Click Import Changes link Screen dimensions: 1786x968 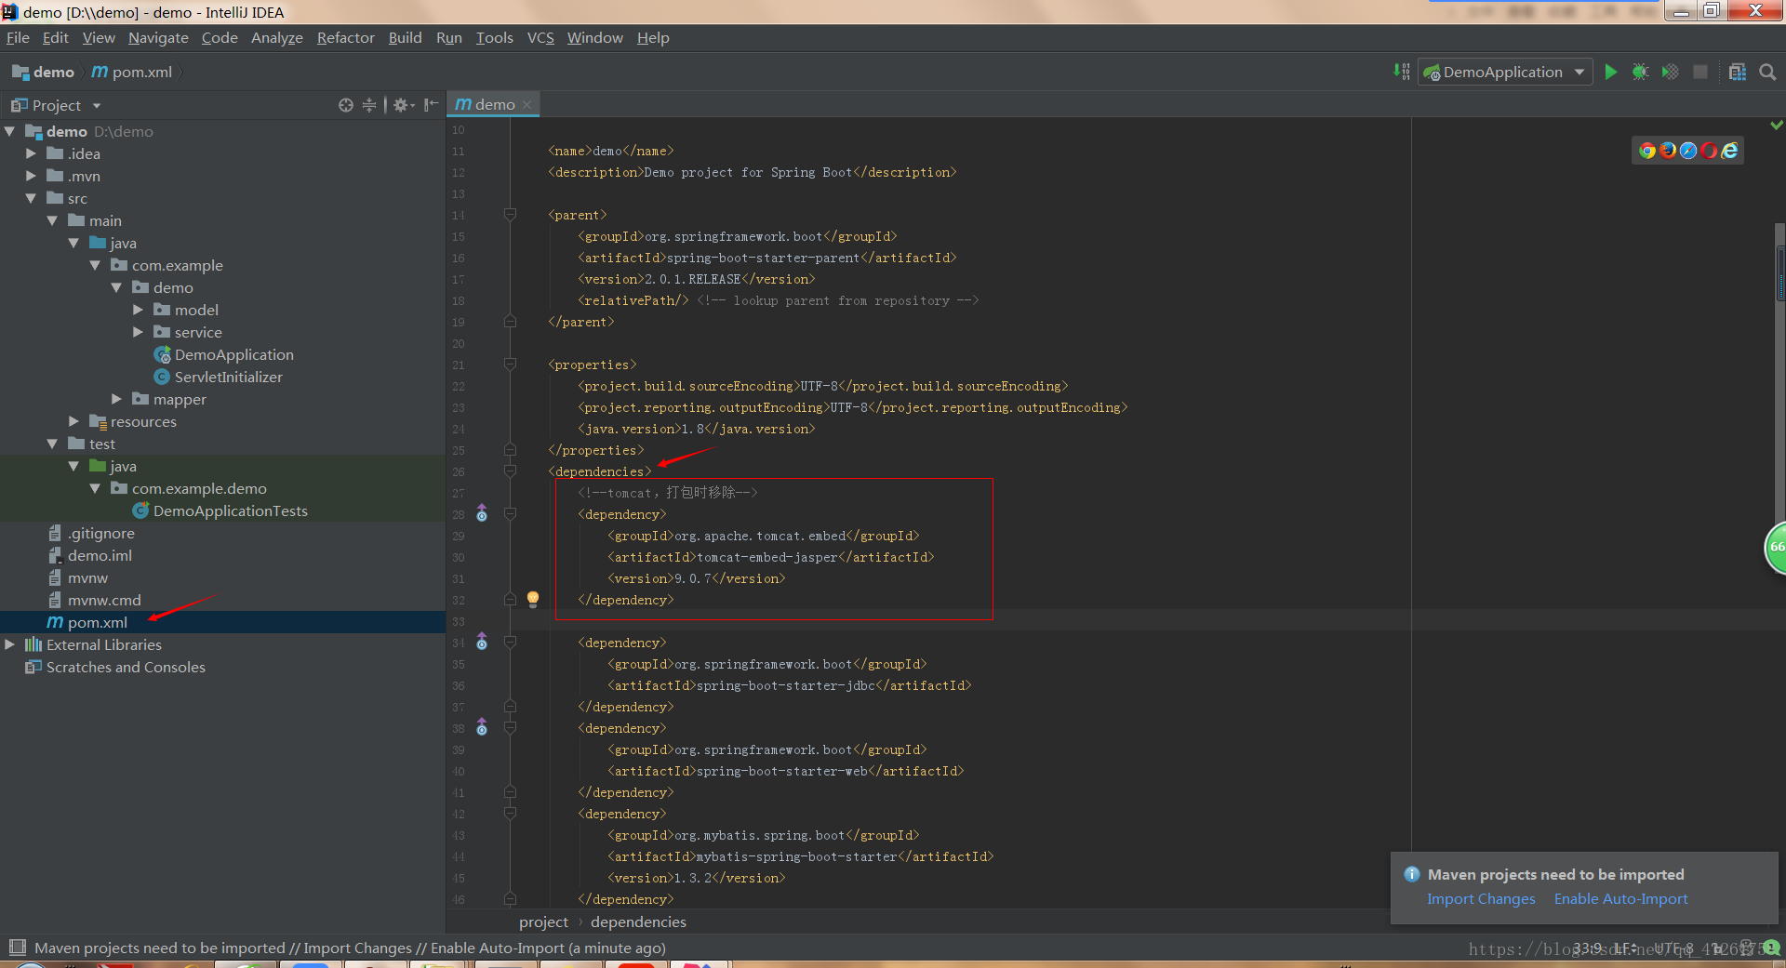tap(1481, 898)
